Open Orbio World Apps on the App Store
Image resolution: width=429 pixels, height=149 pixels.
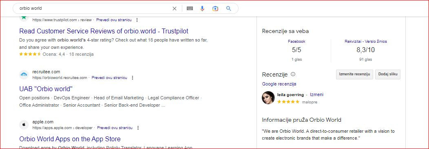click(70, 139)
